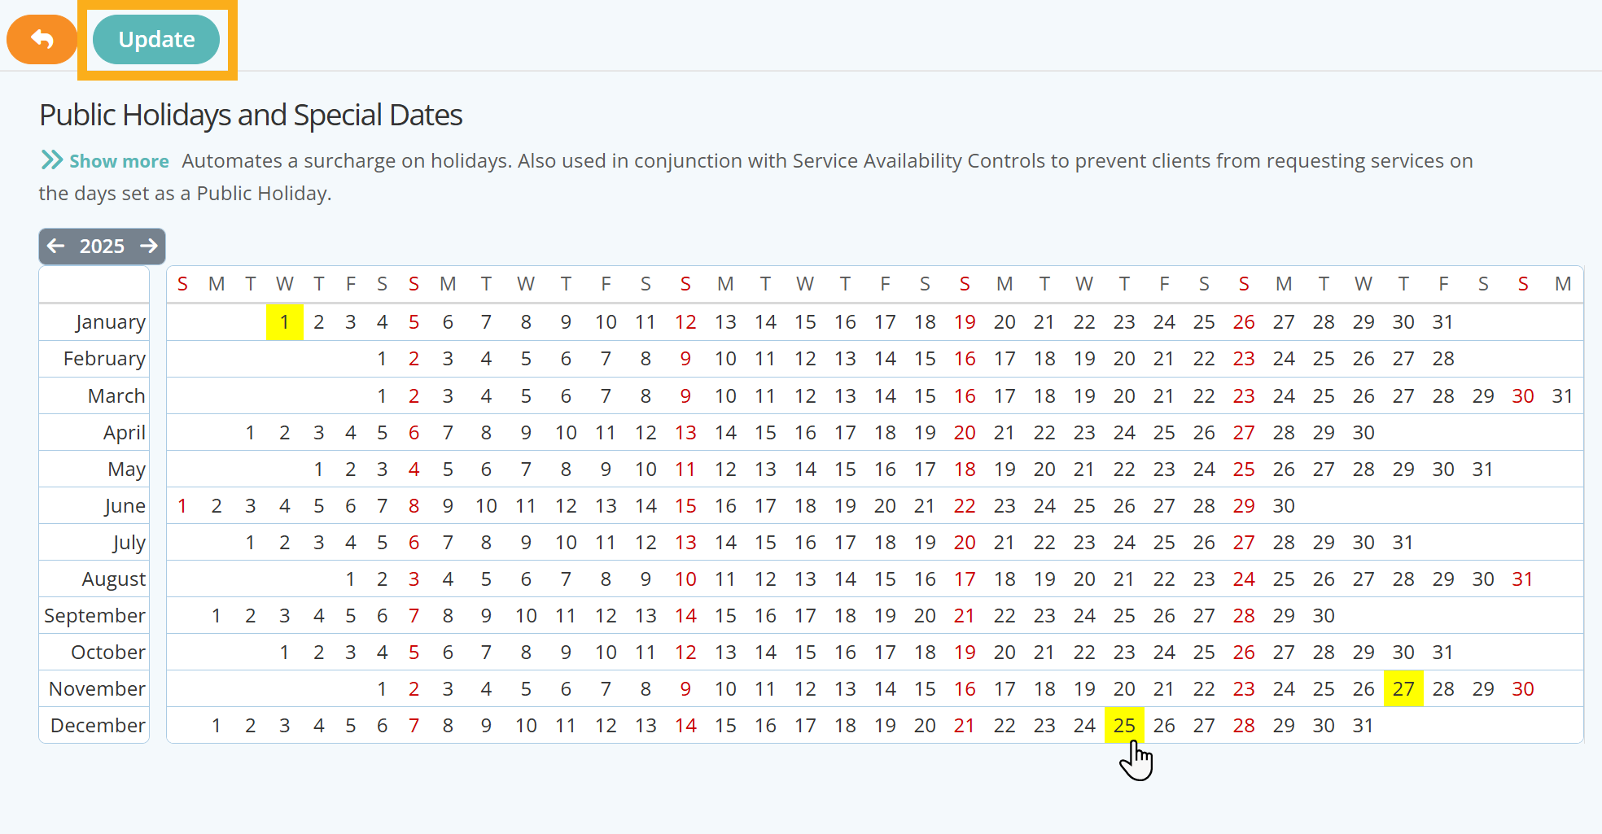Image resolution: width=1602 pixels, height=834 pixels.
Task: Select January 1 highlighted holiday
Action: tap(284, 321)
